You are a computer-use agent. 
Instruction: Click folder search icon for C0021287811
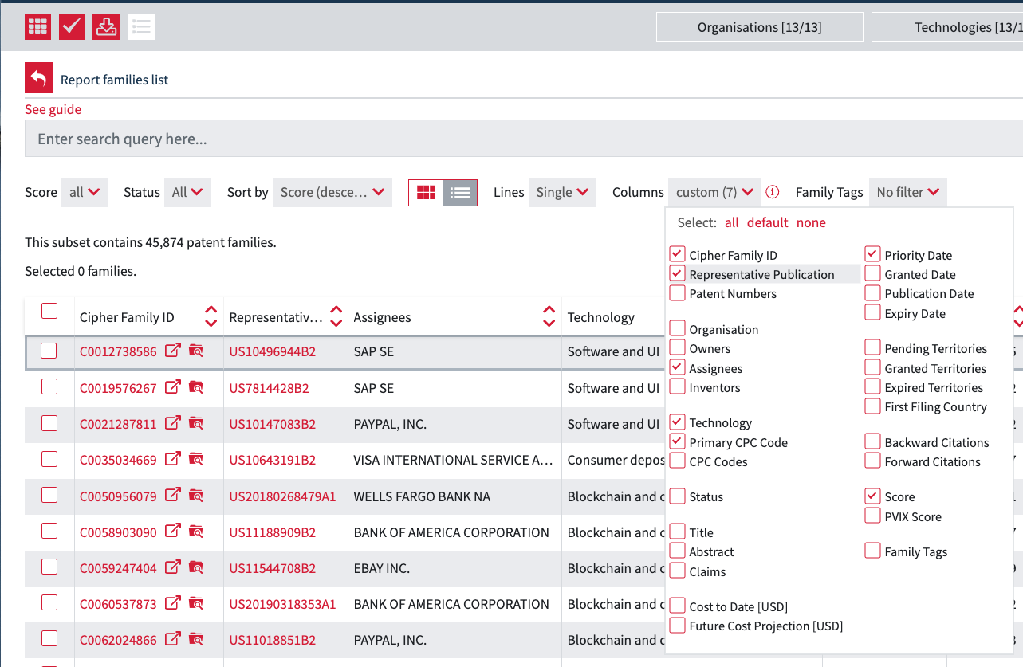click(x=196, y=423)
